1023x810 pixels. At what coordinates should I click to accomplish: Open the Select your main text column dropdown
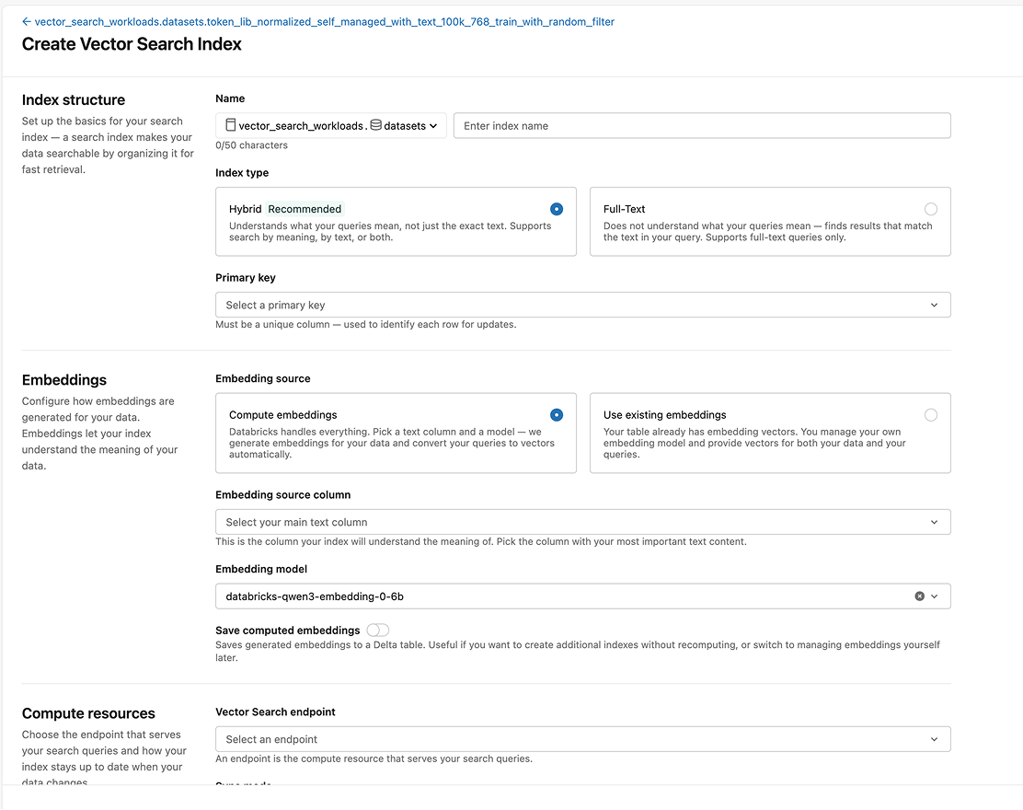coord(582,522)
